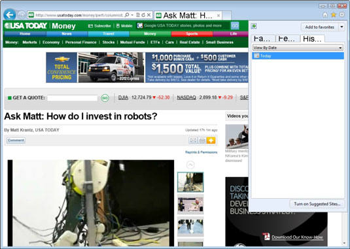This screenshot has height=249, width=350.
Task: Click Reprints & Permissions link
Action: pos(201,152)
